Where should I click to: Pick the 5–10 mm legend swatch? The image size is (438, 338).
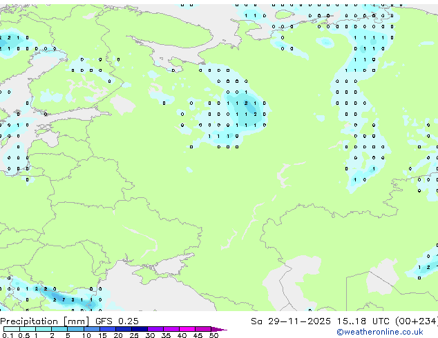(75, 329)
